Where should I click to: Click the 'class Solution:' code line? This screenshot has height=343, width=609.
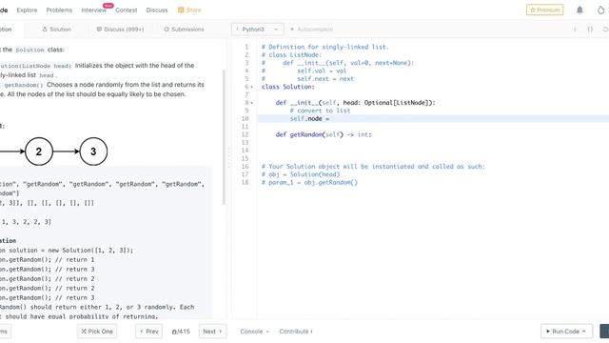click(287, 87)
